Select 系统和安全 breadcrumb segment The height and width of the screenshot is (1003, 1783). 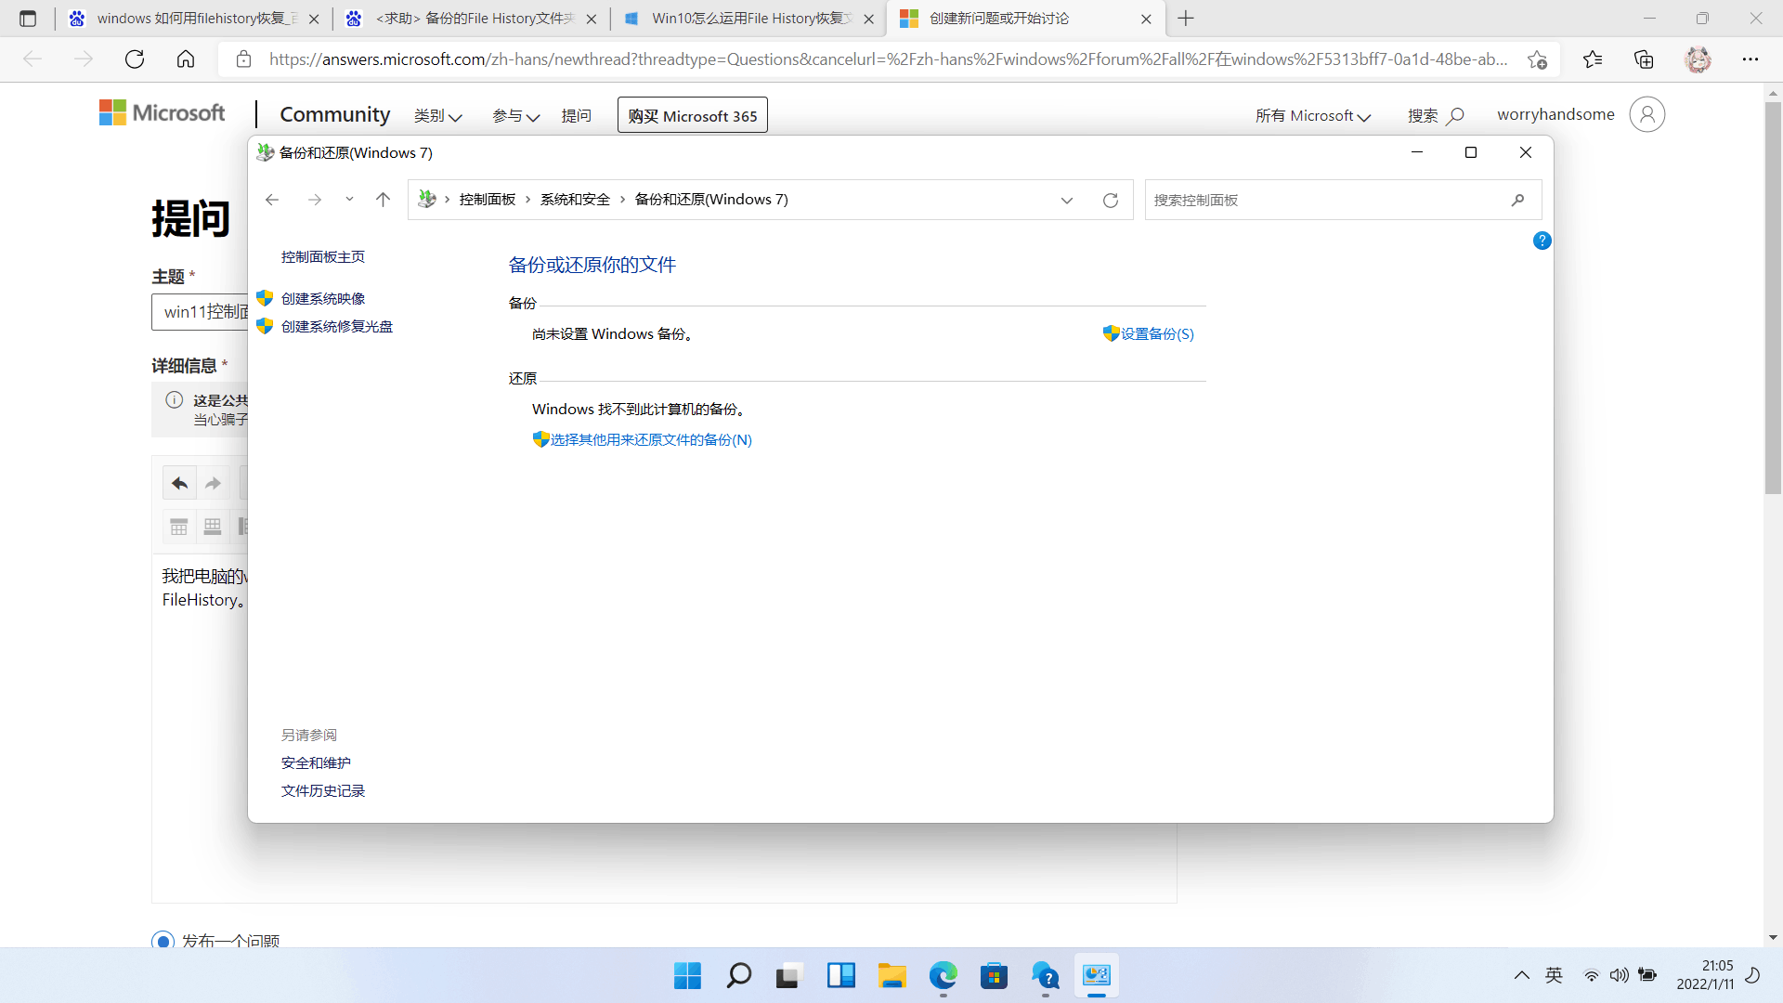(576, 200)
